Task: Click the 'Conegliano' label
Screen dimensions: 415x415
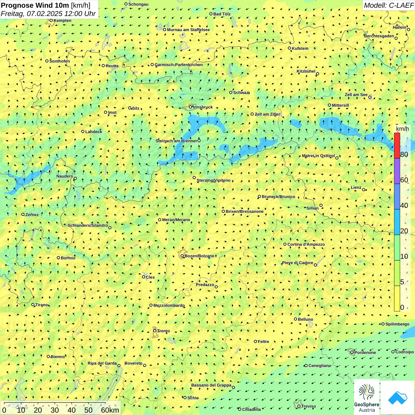Action: point(320,365)
